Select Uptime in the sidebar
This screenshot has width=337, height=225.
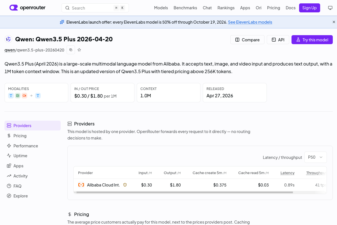tap(33, 156)
